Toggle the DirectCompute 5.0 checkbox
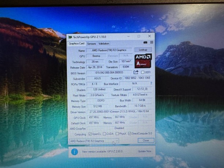This screenshot has width=224, height=168. point(130,133)
